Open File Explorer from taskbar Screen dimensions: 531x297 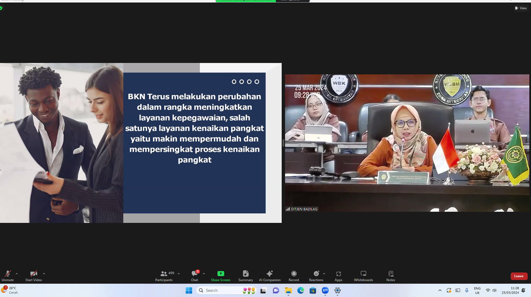[x=288, y=290]
